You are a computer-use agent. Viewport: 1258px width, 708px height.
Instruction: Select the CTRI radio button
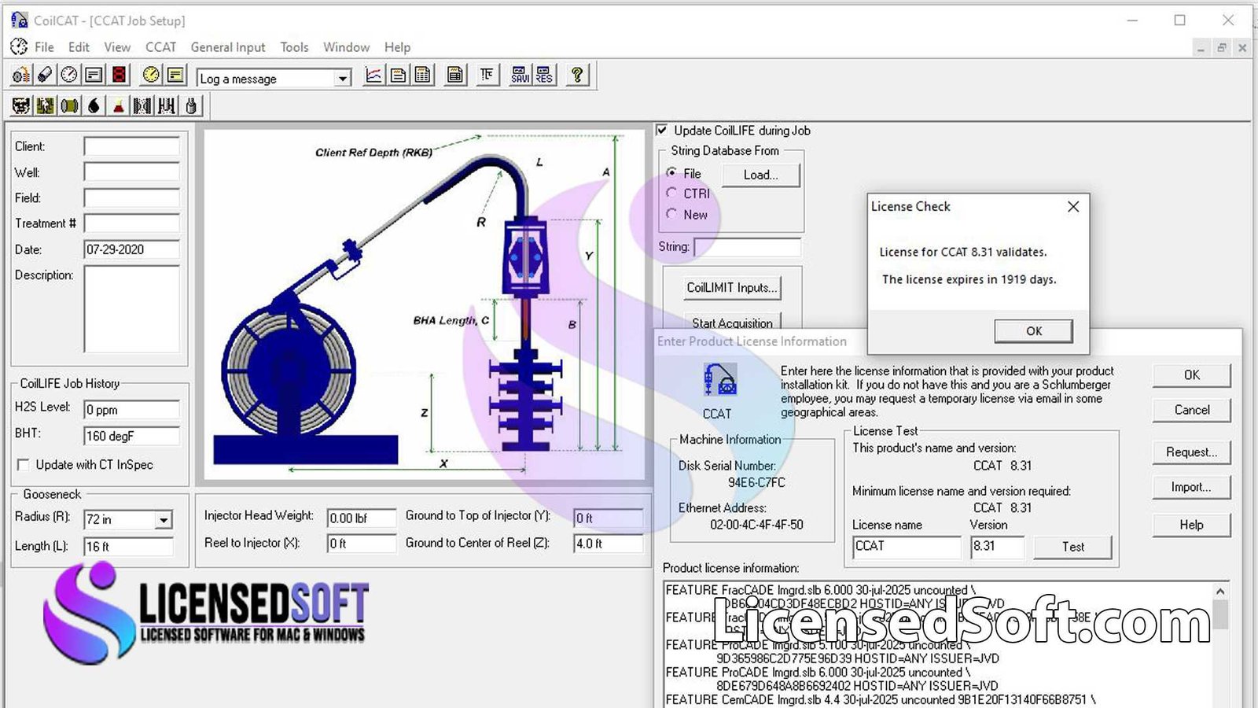click(x=671, y=193)
